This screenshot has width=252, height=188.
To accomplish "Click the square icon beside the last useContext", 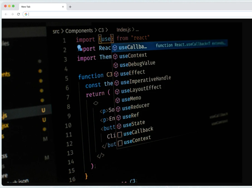I will click(120, 143).
